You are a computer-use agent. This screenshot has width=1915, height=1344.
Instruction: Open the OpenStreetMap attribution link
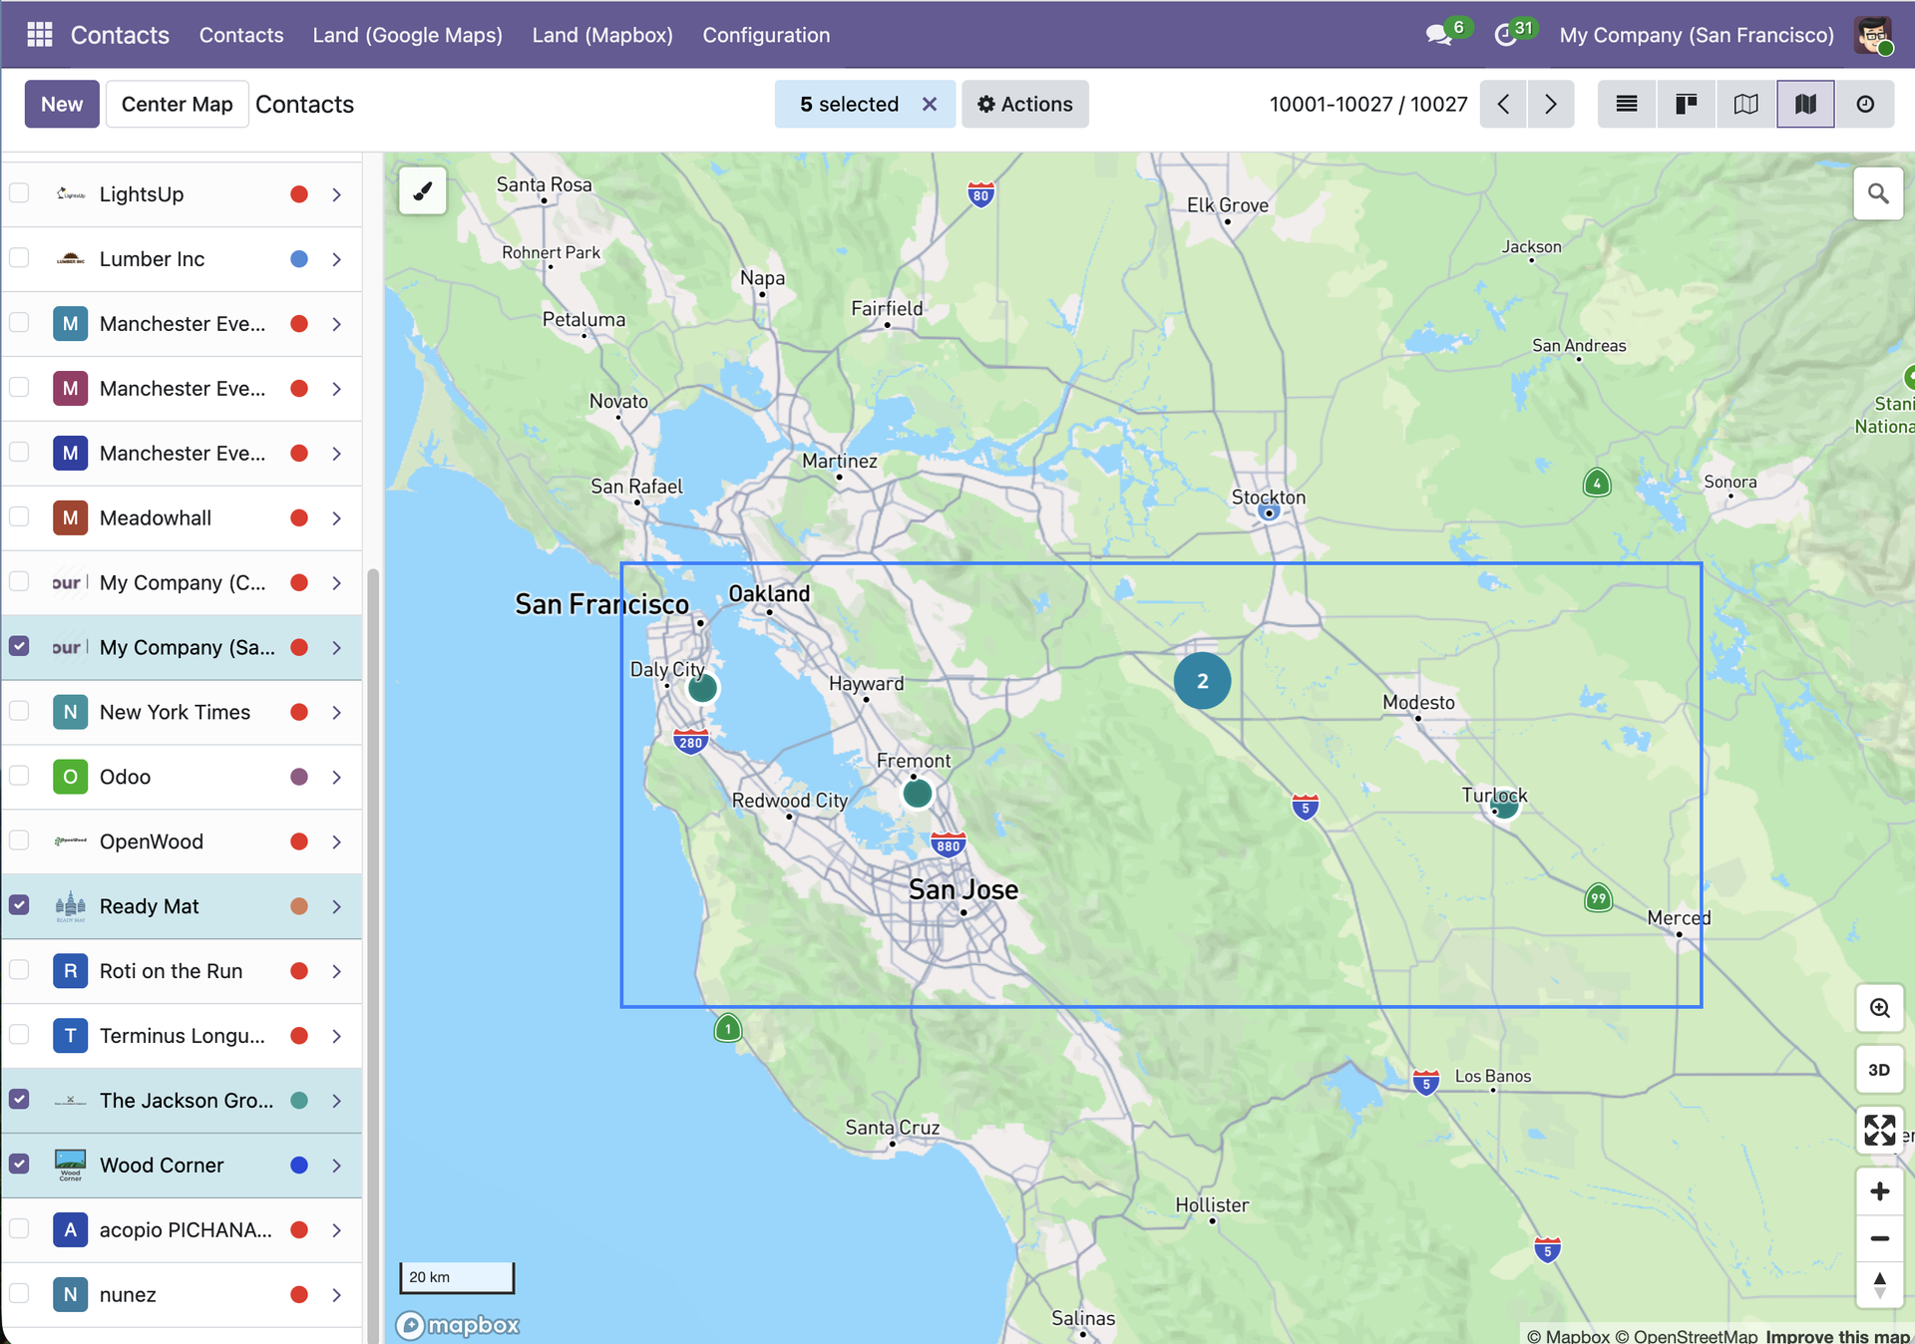coord(1687,1336)
